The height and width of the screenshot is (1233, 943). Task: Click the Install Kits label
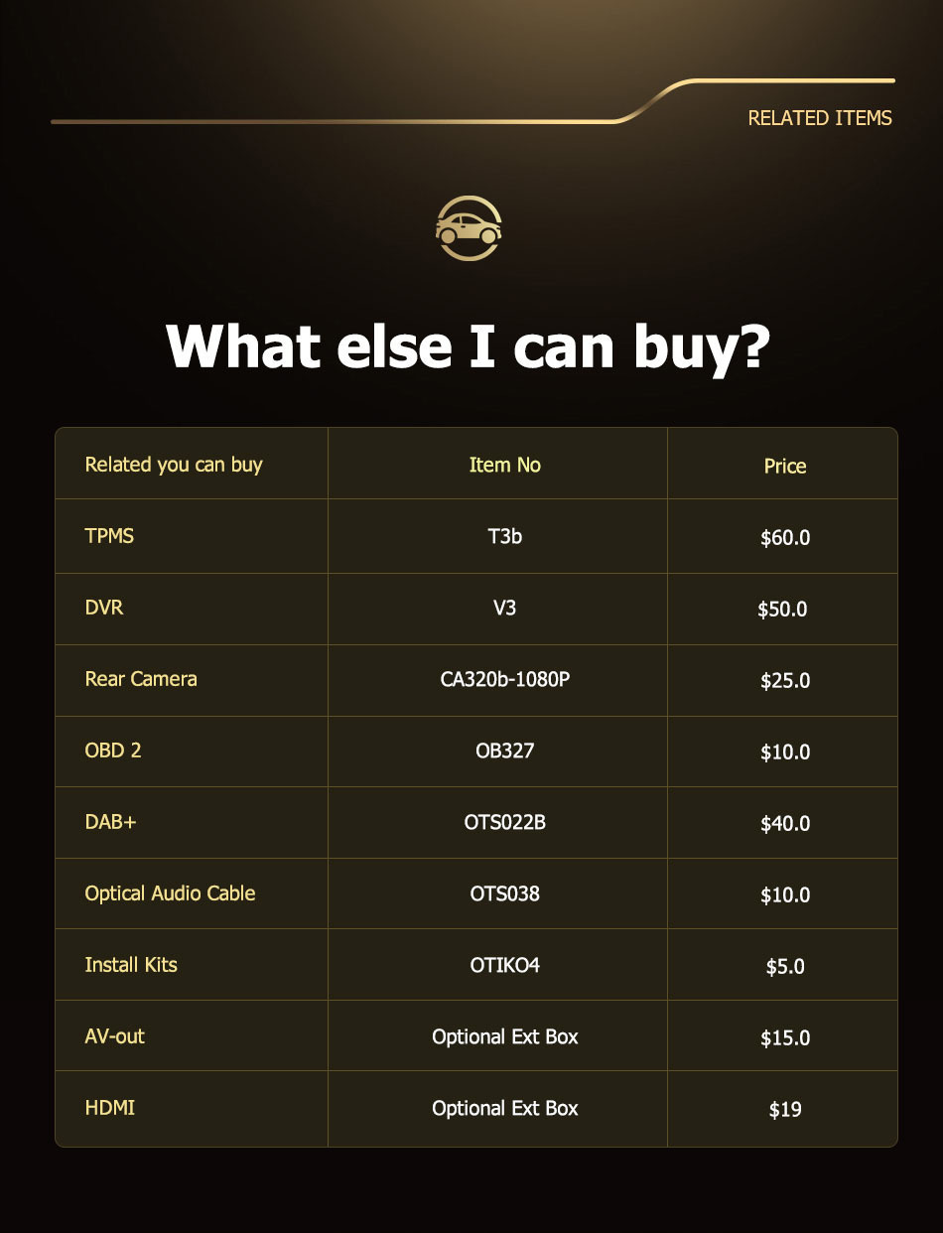point(131,965)
